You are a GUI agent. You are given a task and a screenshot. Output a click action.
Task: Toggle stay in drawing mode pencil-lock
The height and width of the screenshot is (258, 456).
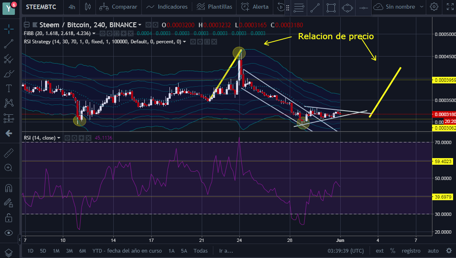tap(9, 203)
